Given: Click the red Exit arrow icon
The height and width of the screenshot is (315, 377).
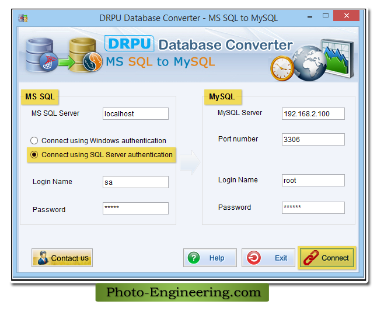Looking at the screenshot, I should 254,258.
